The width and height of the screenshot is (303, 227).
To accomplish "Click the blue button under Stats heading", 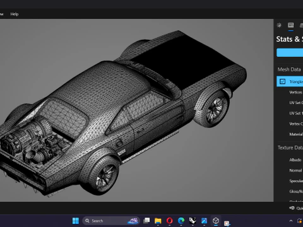I will pyautogui.click(x=290, y=52).
